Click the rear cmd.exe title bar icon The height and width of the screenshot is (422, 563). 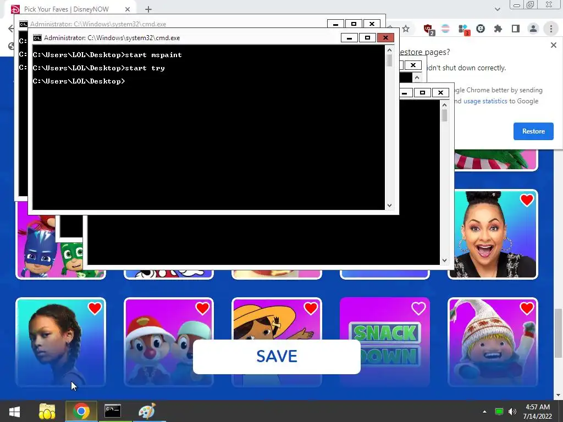[x=23, y=24]
